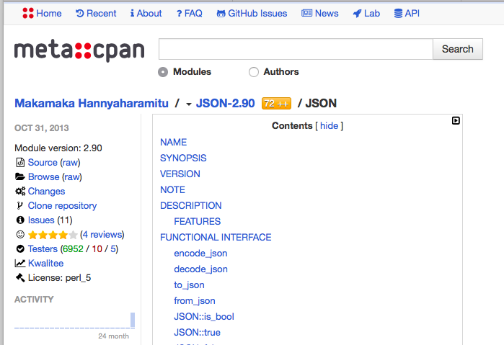Open the Browse link
The image size is (504, 345).
[44, 176]
